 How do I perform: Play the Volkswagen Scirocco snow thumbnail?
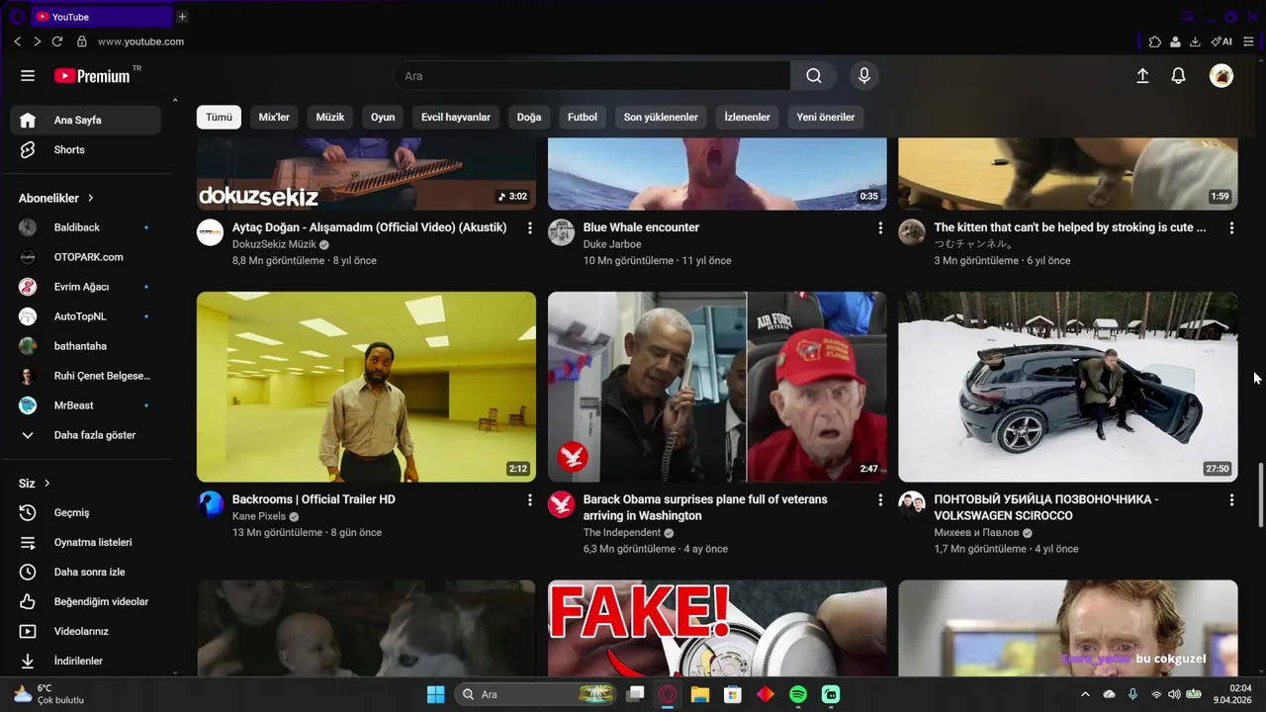[1068, 387]
